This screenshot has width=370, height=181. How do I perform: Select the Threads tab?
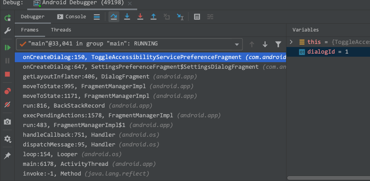coord(61,30)
